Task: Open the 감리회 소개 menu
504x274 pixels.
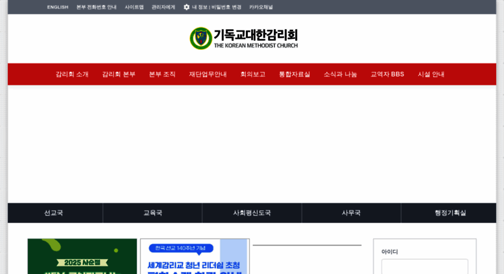Action: pos(72,74)
